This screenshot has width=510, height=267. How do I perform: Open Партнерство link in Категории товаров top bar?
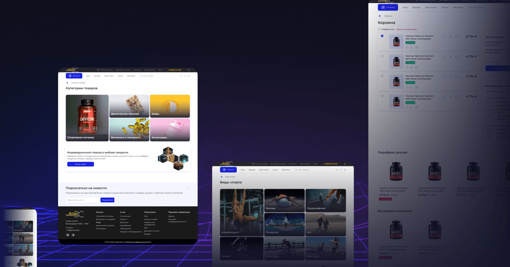pyautogui.click(x=150, y=70)
